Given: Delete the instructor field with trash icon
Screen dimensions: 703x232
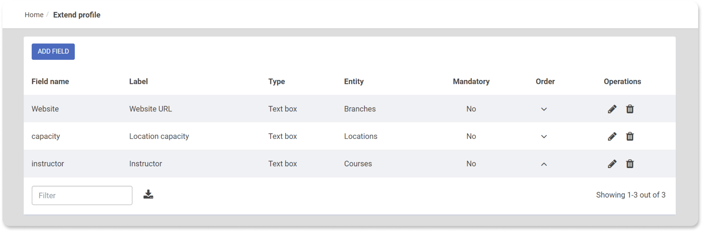Looking at the screenshot, I should pyautogui.click(x=630, y=164).
